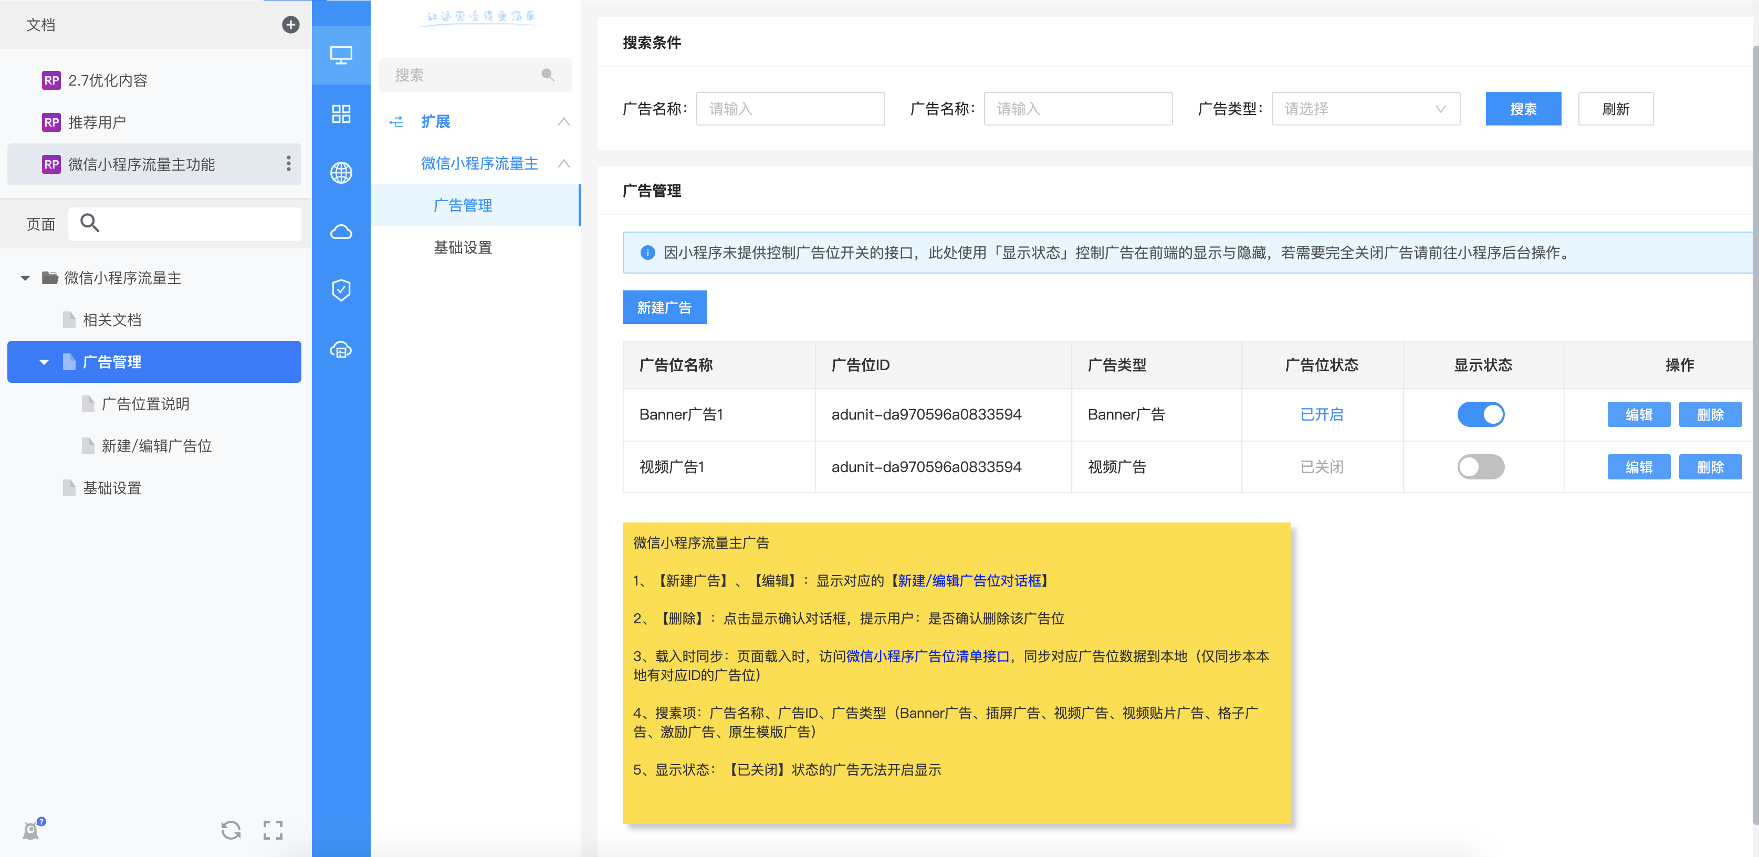The width and height of the screenshot is (1759, 857).
Task: Click the globe icon in blue sidebar
Action: (341, 173)
